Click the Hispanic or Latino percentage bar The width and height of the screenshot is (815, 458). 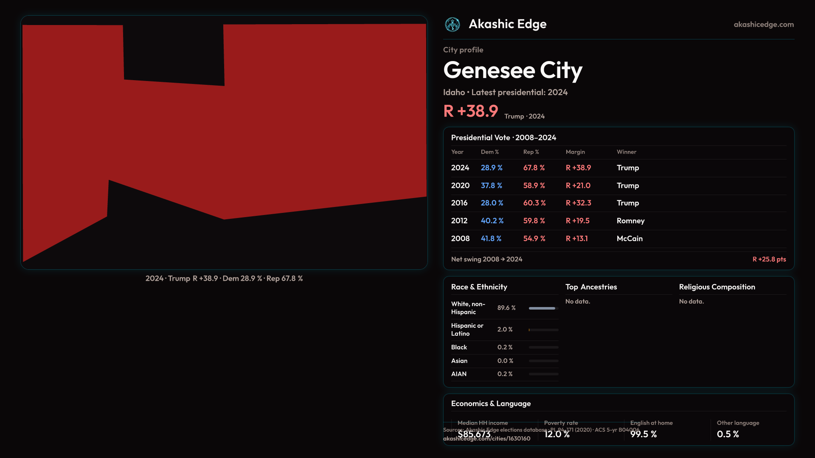click(543, 330)
